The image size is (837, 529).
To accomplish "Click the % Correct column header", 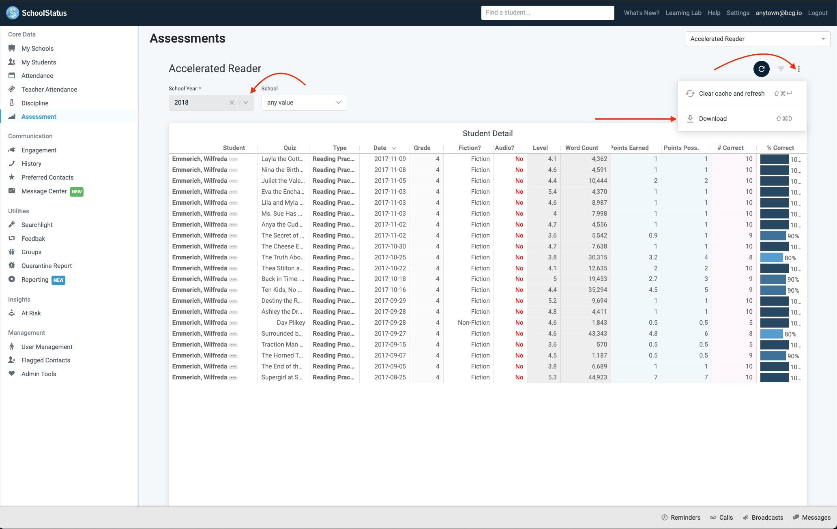I will click(x=781, y=148).
